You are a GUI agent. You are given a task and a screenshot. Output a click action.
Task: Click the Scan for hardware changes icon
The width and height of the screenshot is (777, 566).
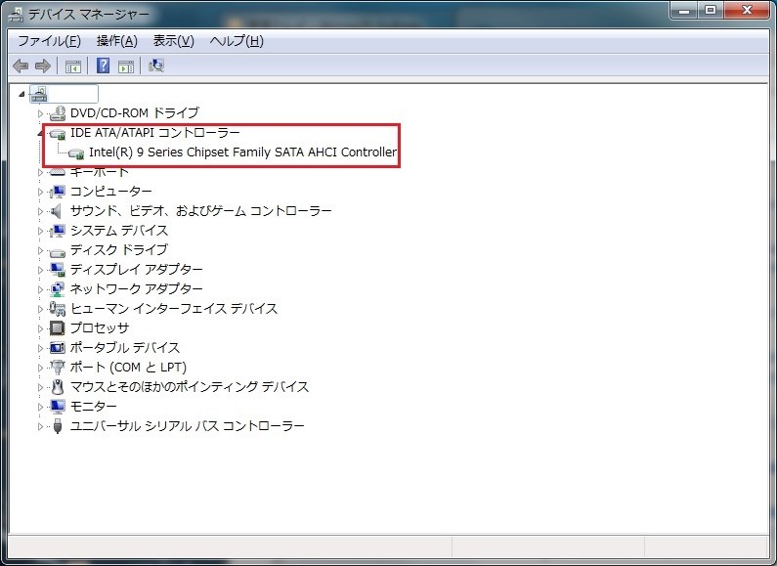[x=156, y=65]
